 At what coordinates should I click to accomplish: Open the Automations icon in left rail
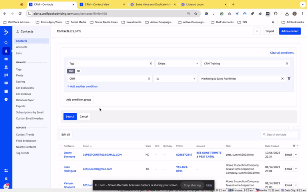[x=6, y=67]
